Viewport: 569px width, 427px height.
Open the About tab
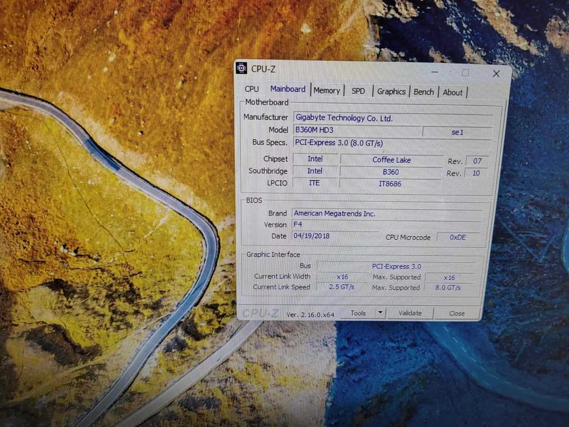(453, 93)
